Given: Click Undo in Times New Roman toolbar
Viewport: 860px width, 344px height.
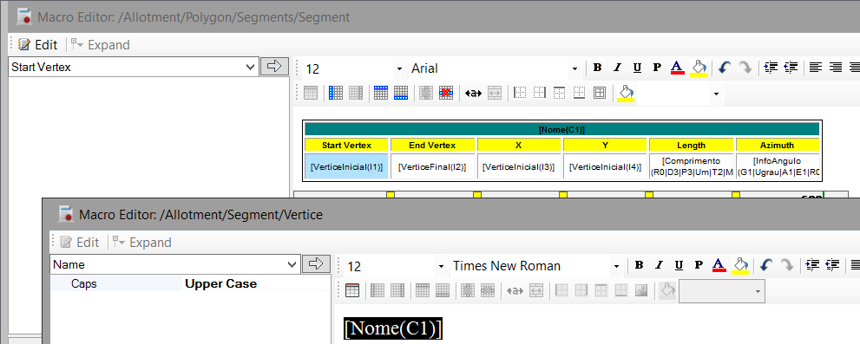Looking at the screenshot, I should click(x=766, y=265).
